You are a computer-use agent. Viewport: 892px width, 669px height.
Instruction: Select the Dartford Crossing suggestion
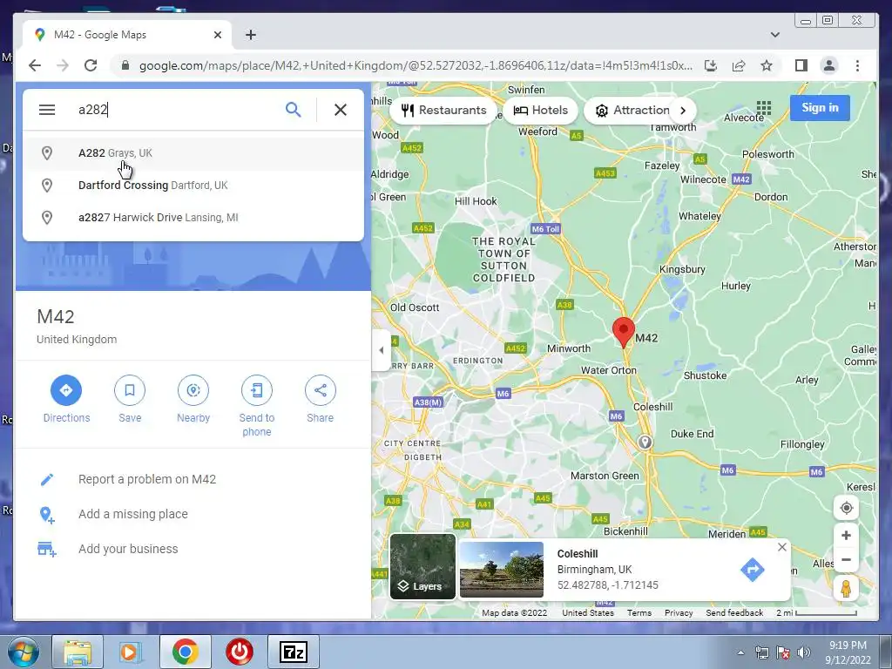[x=193, y=185]
